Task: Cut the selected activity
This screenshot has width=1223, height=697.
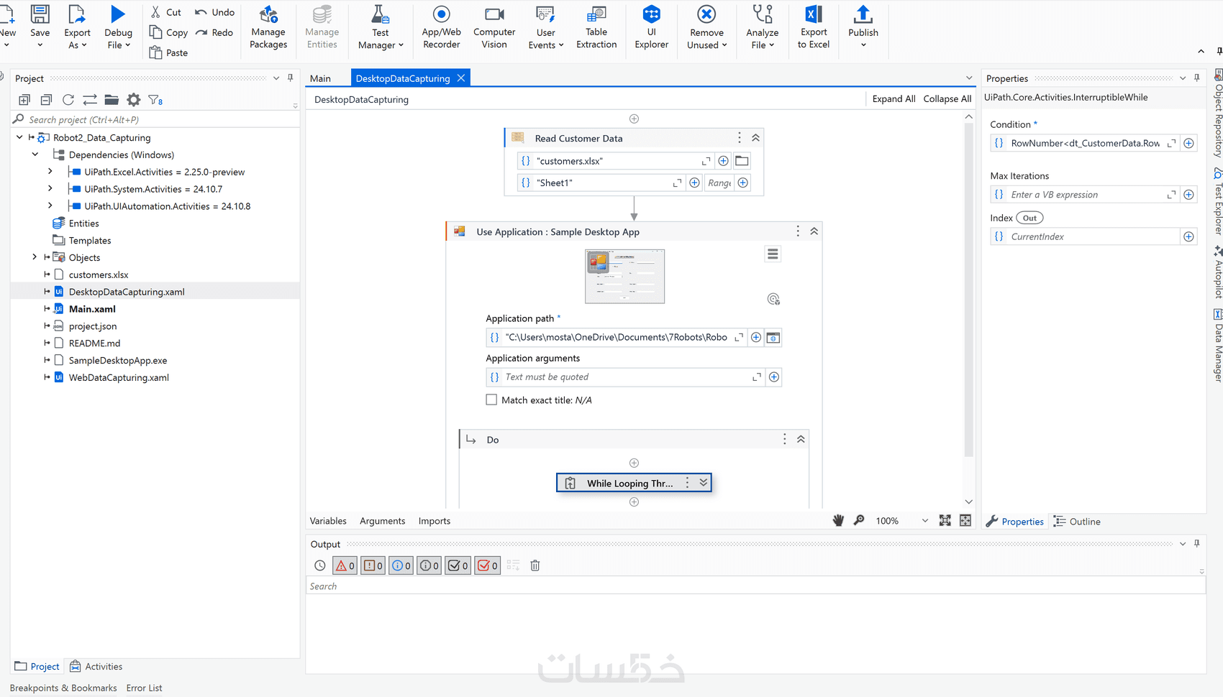Action: click(x=166, y=12)
